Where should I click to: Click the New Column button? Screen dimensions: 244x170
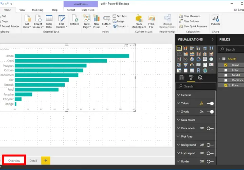click(x=189, y=21)
